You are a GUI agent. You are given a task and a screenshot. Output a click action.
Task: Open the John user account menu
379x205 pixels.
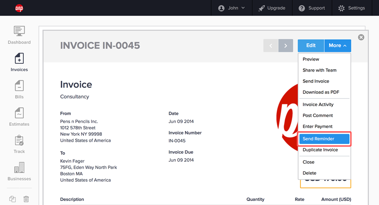point(232,8)
